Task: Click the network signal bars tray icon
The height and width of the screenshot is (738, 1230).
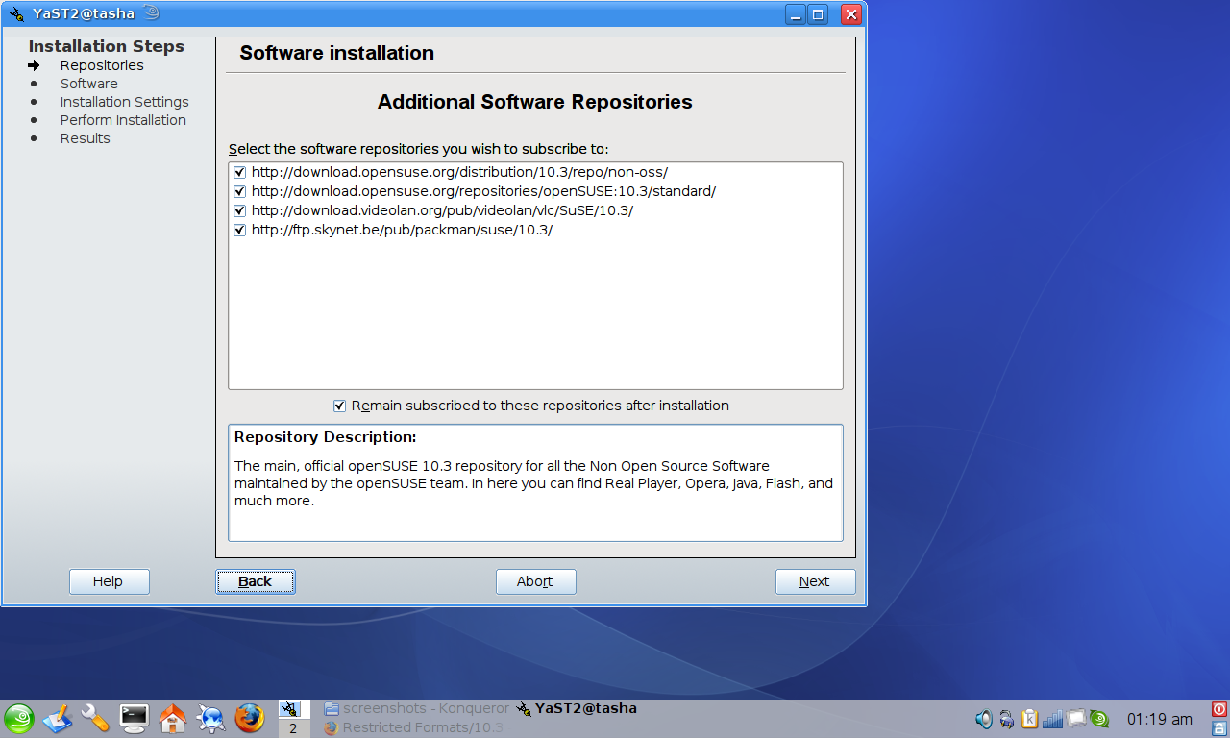Action: tap(1053, 719)
